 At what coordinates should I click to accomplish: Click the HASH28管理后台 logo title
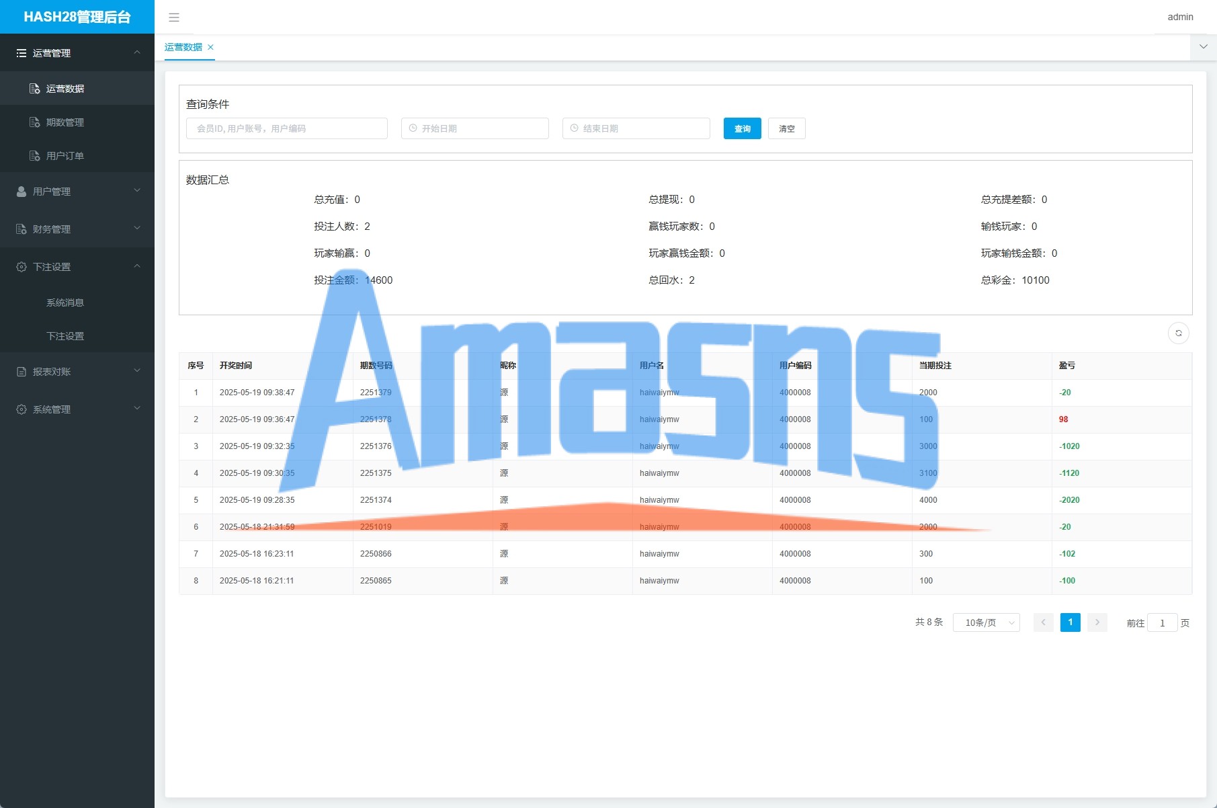click(x=77, y=17)
